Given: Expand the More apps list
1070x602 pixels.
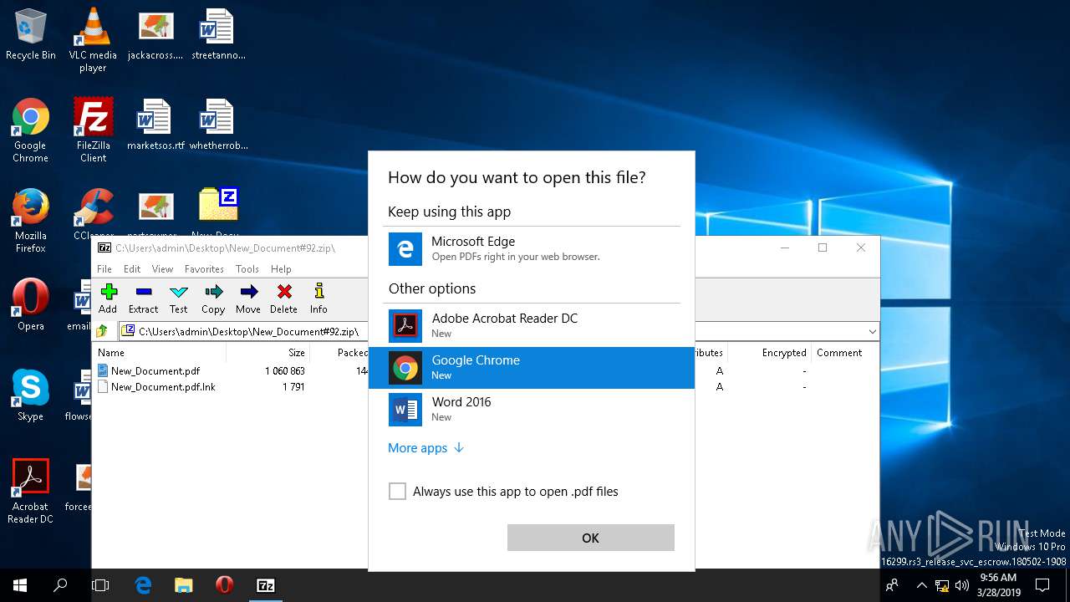Looking at the screenshot, I should [425, 448].
